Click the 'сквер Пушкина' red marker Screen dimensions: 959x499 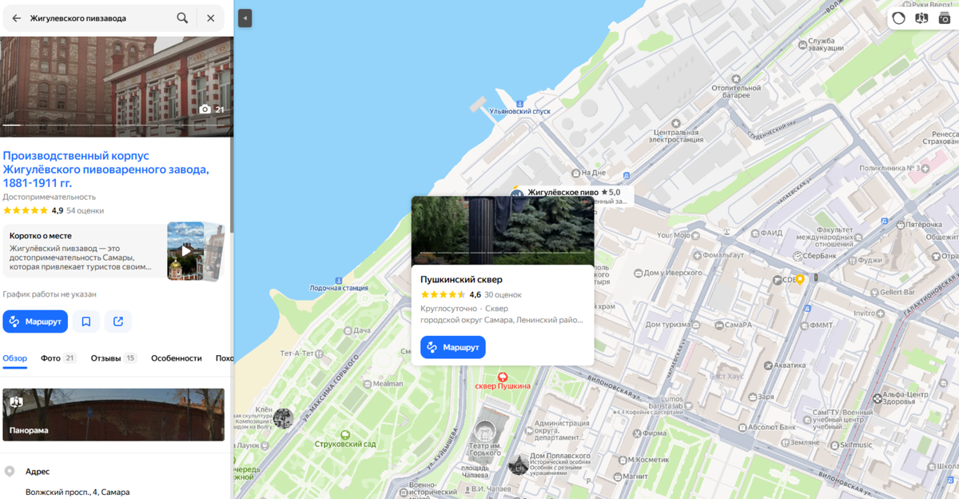coord(503,377)
